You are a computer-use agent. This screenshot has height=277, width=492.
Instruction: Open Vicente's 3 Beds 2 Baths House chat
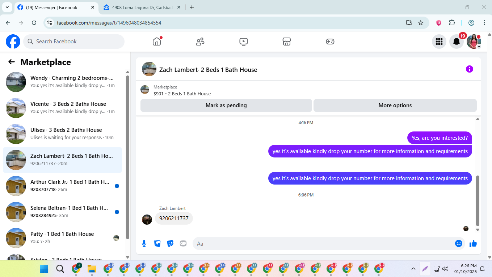(62, 108)
